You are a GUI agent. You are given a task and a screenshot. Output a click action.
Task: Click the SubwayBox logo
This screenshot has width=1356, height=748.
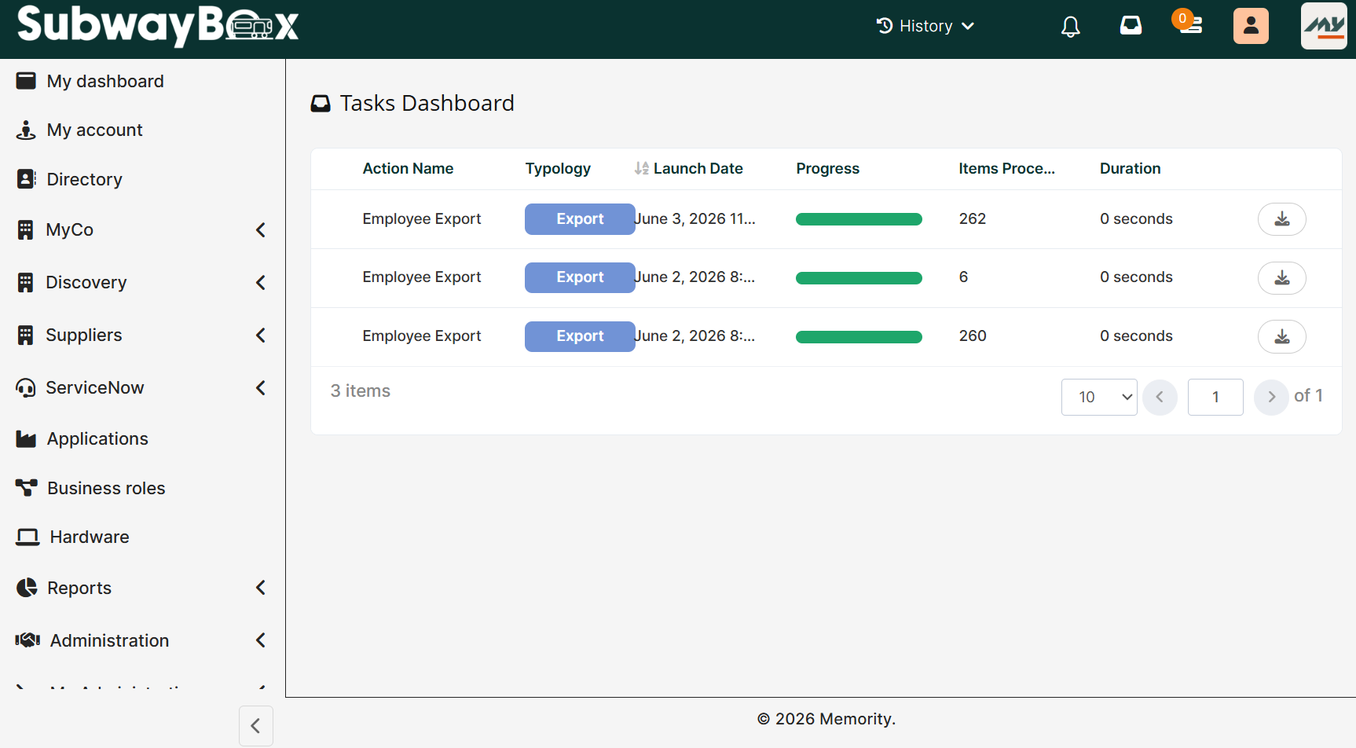click(158, 26)
